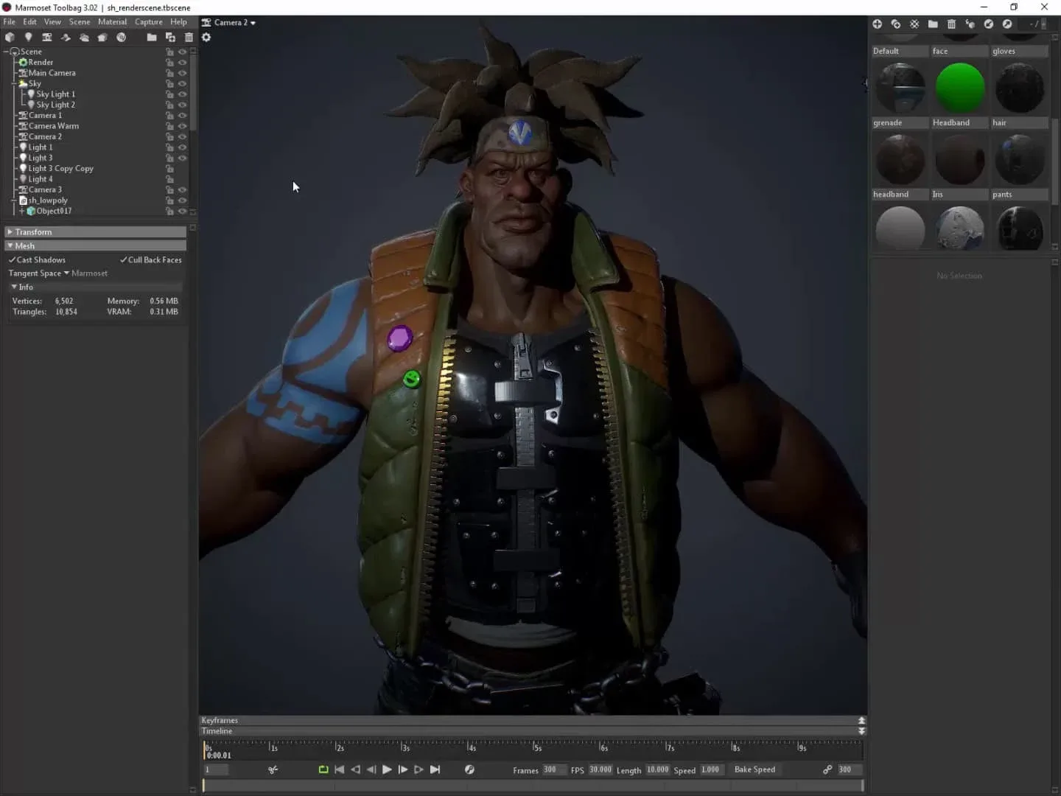1061x796 pixels.
Task: Create a new material with the plus icon
Action: pyautogui.click(x=878, y=24)
